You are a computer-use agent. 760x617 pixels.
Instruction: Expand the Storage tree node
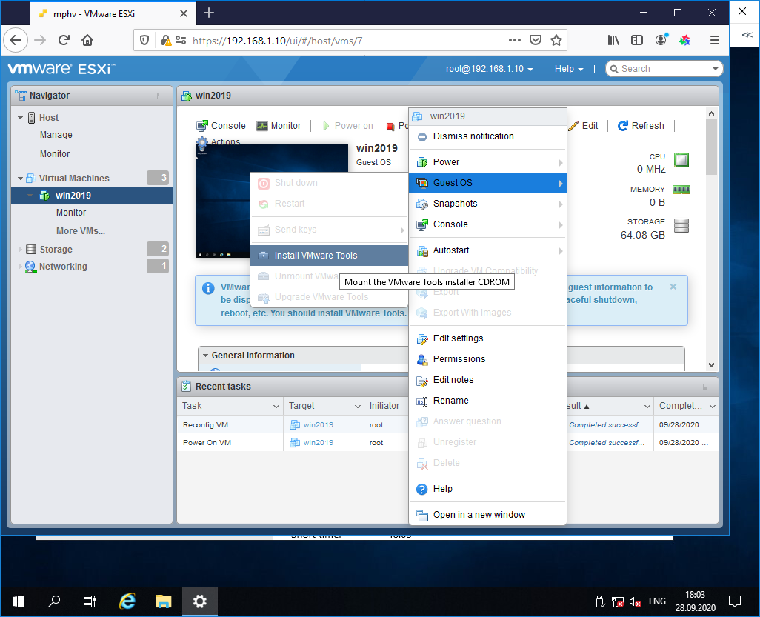[20, 250]
